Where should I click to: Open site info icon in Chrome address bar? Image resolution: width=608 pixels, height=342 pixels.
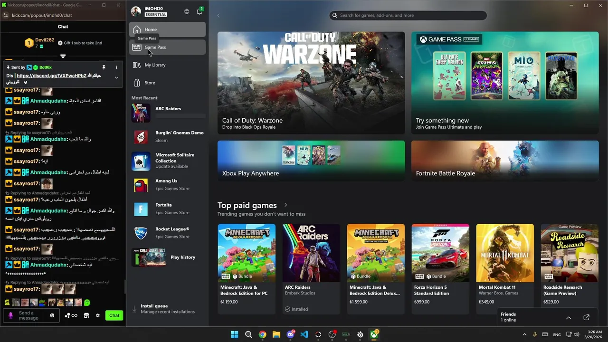[6, 15]
